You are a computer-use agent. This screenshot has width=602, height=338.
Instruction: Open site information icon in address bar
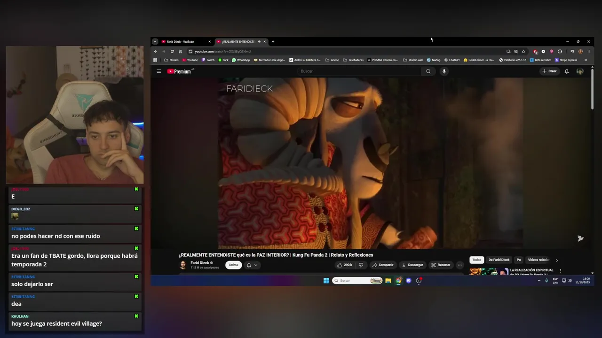pos(190,51)
